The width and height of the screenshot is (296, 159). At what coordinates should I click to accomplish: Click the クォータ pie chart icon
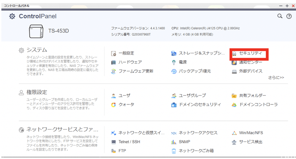113,105
